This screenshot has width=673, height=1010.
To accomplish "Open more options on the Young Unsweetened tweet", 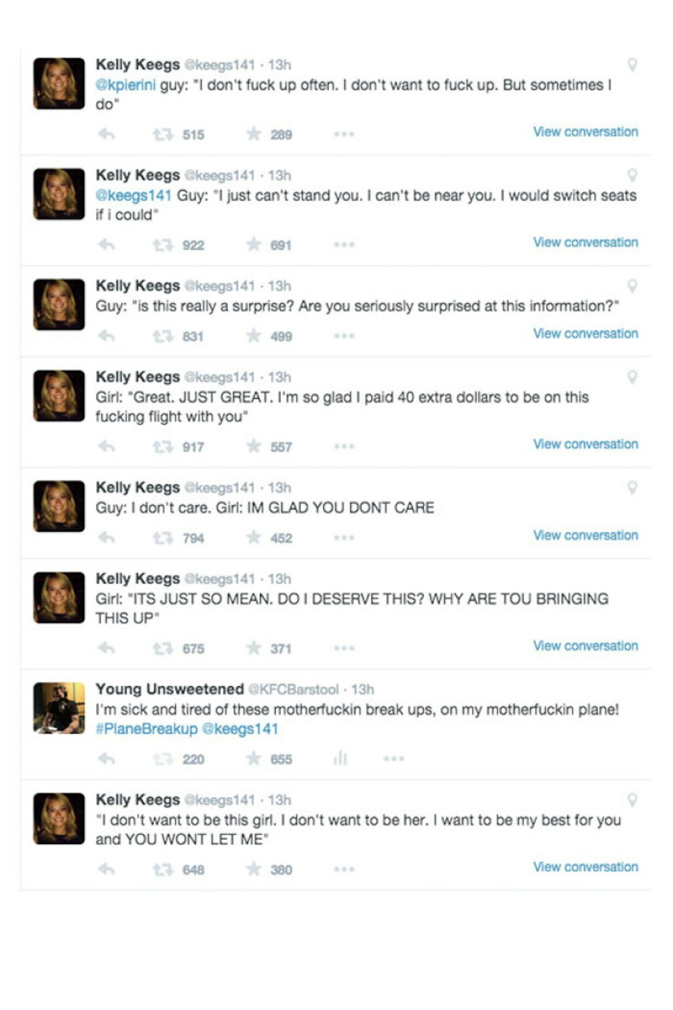I will pyautogui.click(x=394, y=759).
